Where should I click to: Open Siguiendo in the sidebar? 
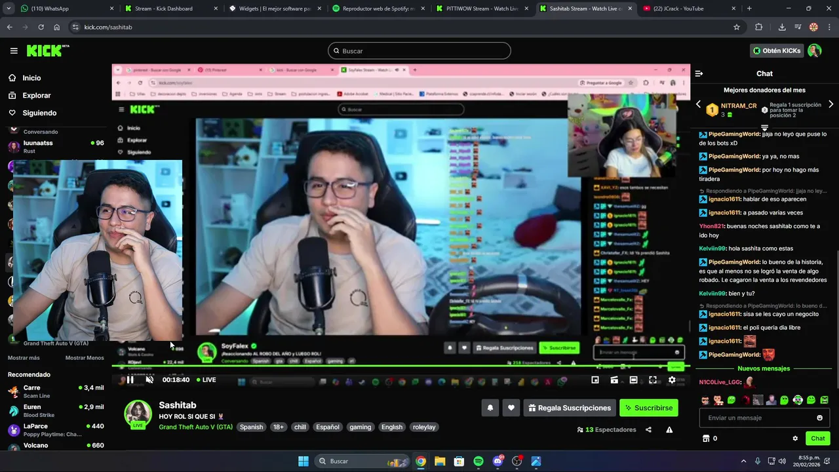[32, 113]
